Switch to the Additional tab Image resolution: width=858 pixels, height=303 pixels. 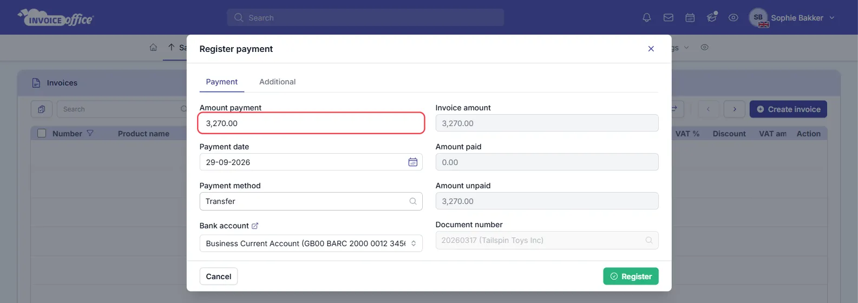(277, 82)
